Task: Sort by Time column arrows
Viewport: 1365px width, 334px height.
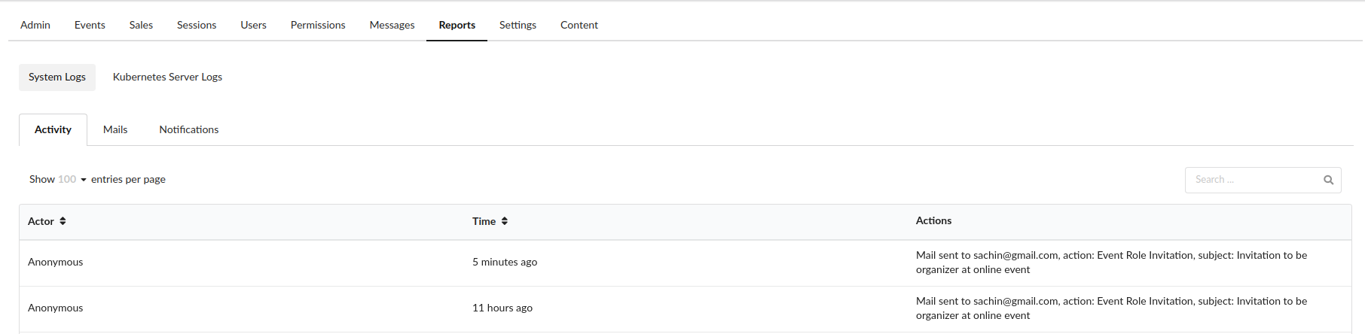Action: [x=505, y=221]
